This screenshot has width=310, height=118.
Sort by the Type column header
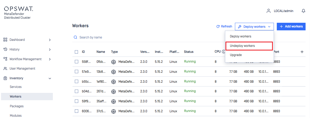(114, 52)
